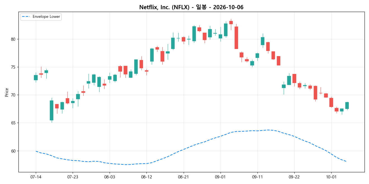This screenshot has width=369, height=184.
Task: Click the 07-14 x-axis date label
Action: click(x=36, y=177)
